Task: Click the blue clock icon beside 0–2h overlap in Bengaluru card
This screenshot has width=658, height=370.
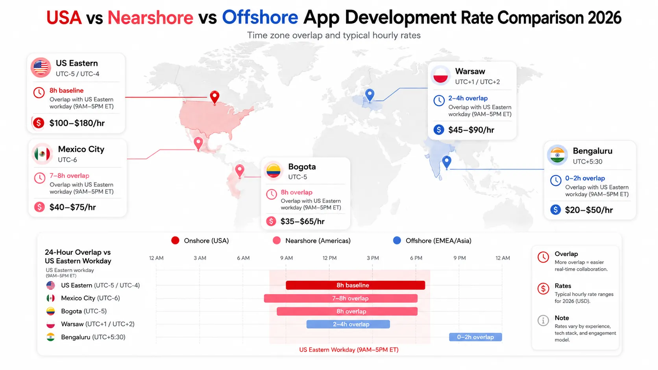Action: tap(556, 180)
